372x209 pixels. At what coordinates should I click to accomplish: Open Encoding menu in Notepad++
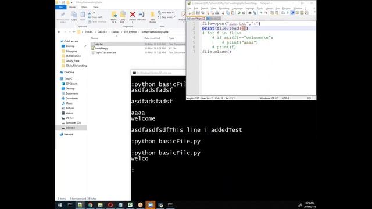click(x=224, y=8)
